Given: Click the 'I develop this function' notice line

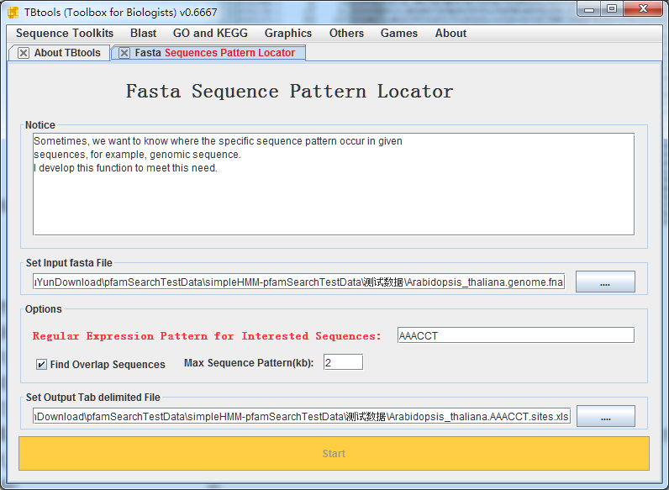Looking at the screenshot, I should (125, 168).
